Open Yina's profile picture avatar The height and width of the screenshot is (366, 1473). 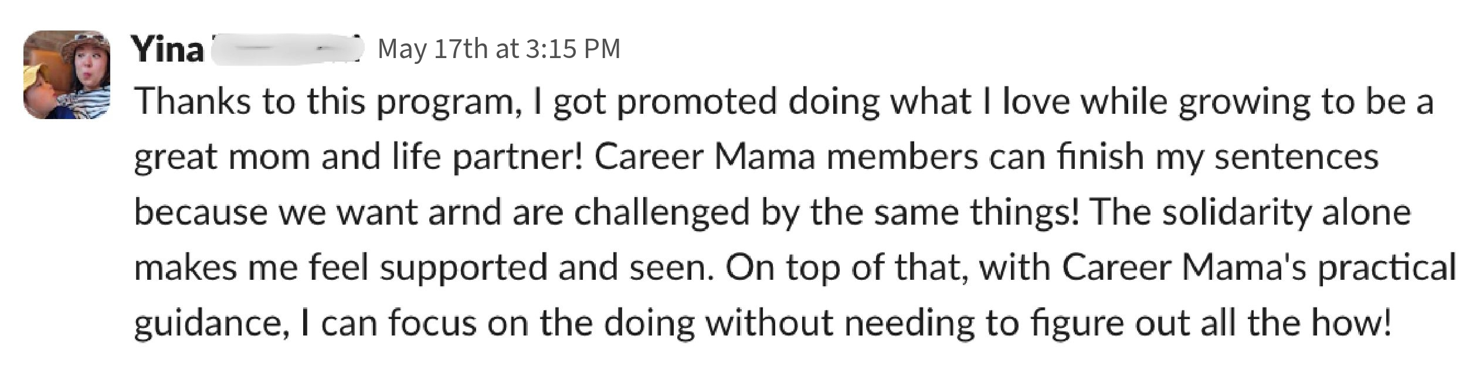click(67, 74)
